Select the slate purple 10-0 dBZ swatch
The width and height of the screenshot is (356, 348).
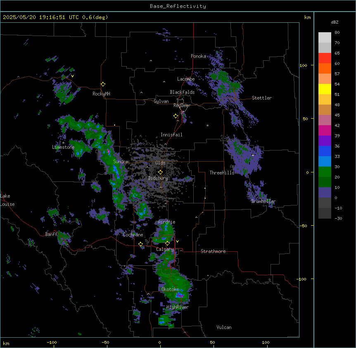[325, 193]
